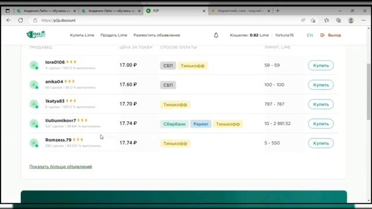372x209 pixels.
Task: Open the notifications bell
Action: point(216,35)
